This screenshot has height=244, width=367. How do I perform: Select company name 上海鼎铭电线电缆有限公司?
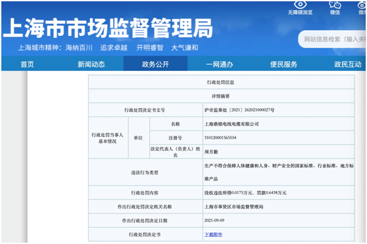click(x=232, y=124)
